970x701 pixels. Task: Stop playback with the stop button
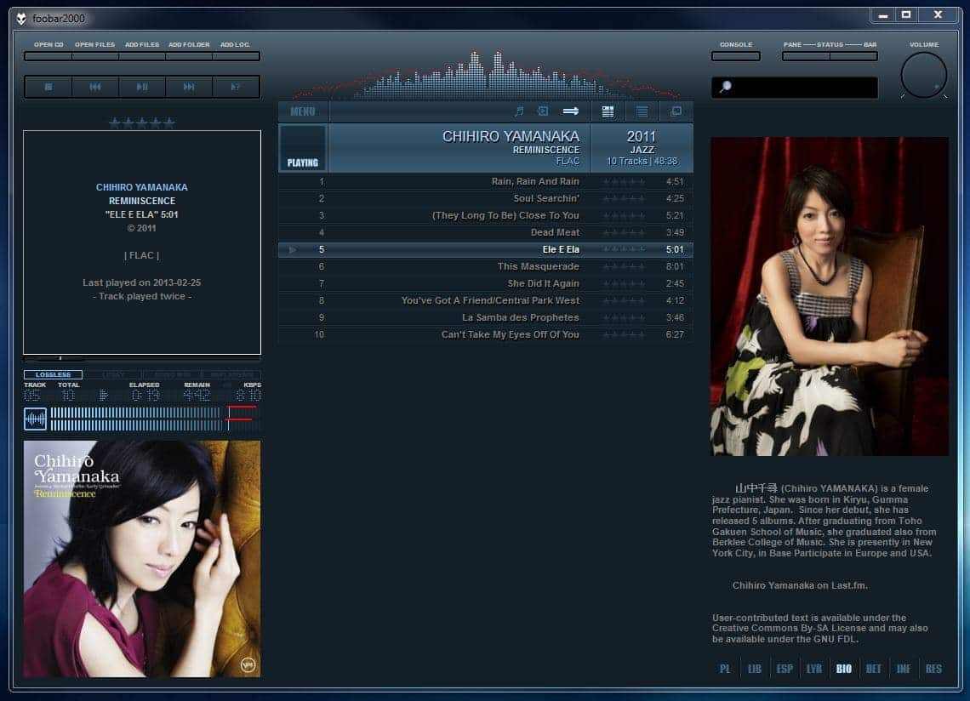[48, 88]
